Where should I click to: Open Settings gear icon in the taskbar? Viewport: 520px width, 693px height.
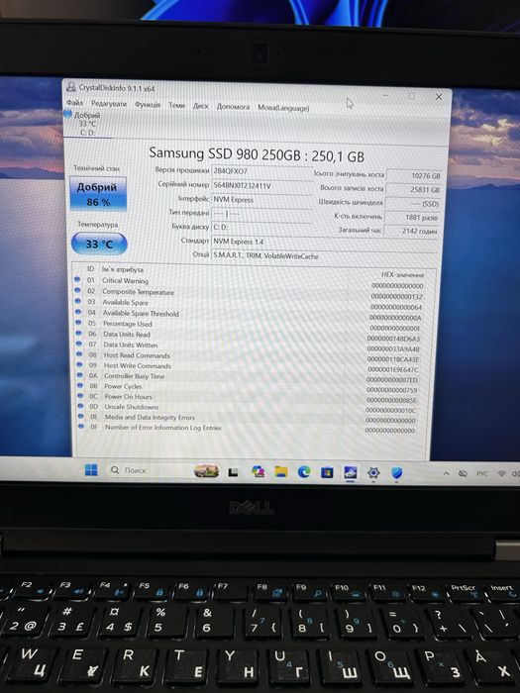(x=373, y=473)
